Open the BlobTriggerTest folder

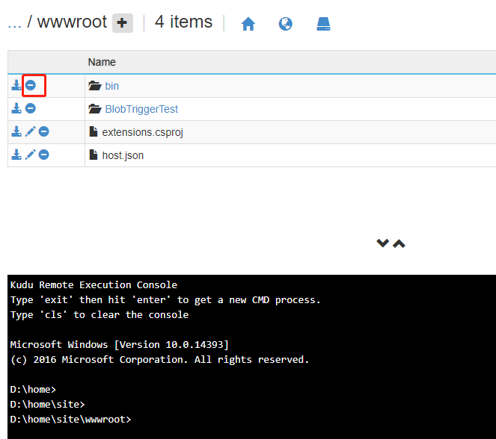(x=141, y=109)
